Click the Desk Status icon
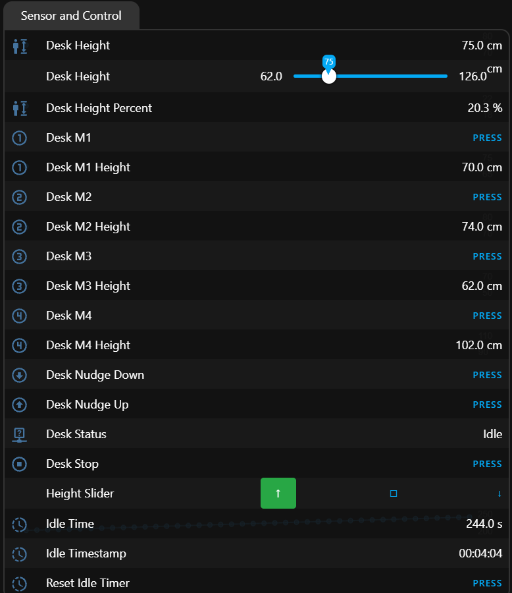The width and height of the screenshot is (512, 593). click(x=20, y=434)
